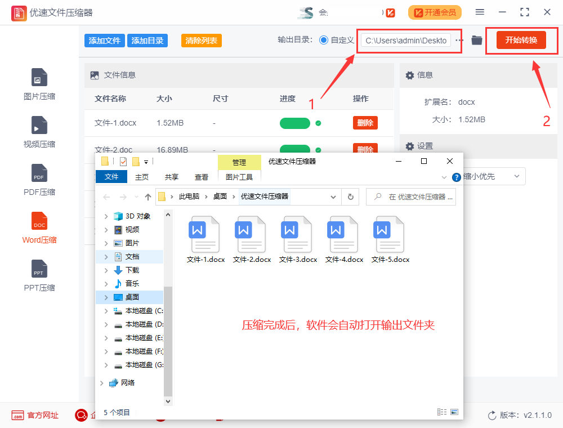563x428 pixels.
Task: Open the 视频压缩 video compression tool
Action: tap(39, 132)
